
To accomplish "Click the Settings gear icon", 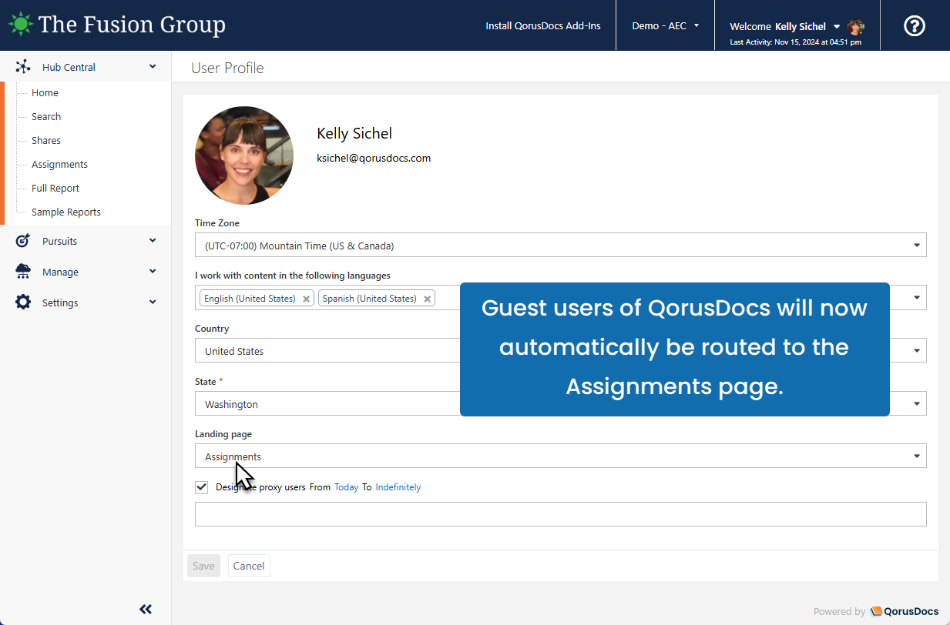I will pos(23,302).
